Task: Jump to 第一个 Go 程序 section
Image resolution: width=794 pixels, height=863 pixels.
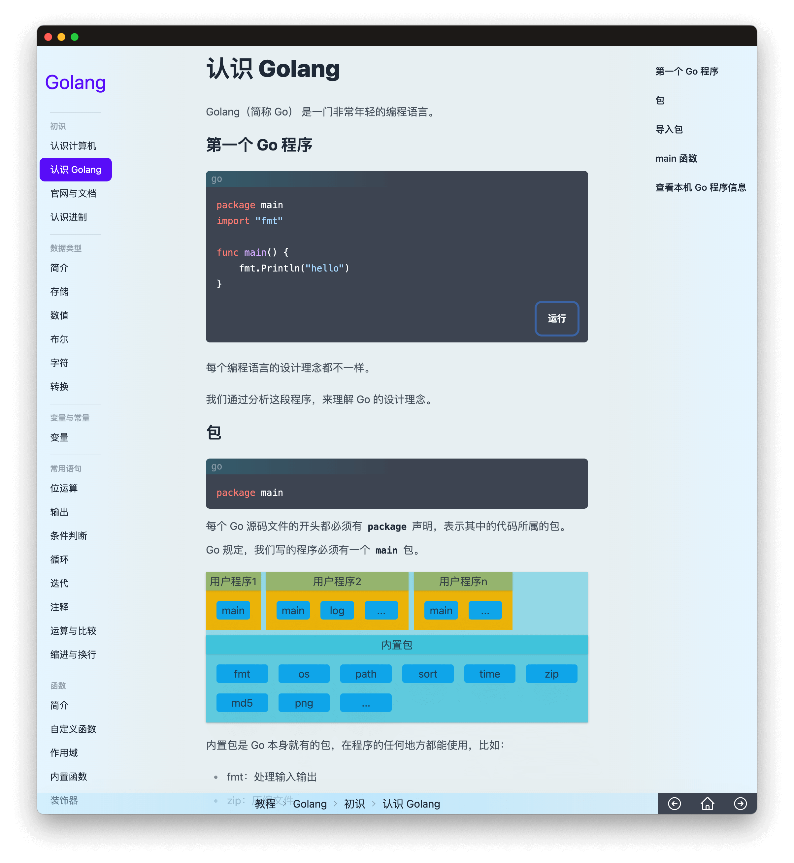Action: pos(687,71)
